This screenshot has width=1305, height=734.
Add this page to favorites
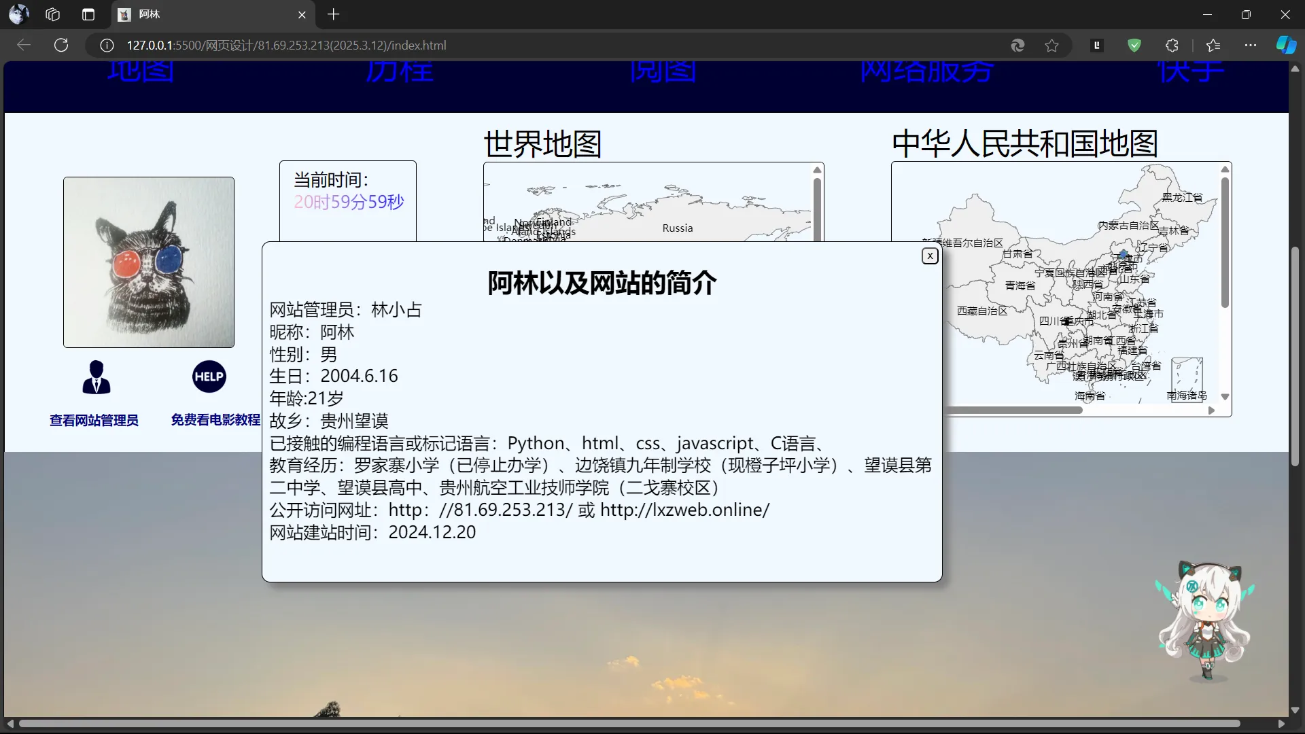tap(1051, 46)
